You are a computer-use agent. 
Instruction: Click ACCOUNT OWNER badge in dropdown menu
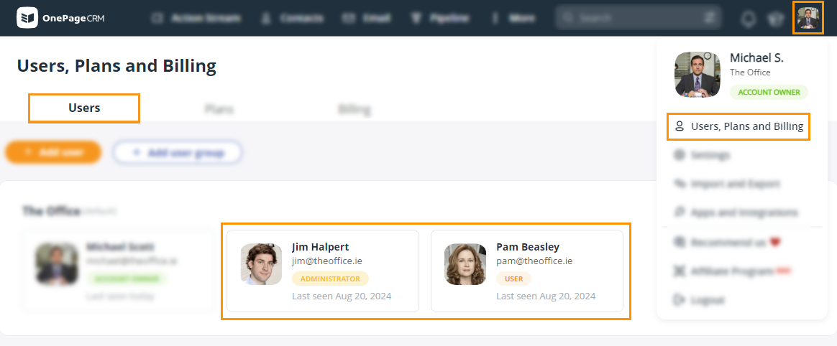coord(769,92)
